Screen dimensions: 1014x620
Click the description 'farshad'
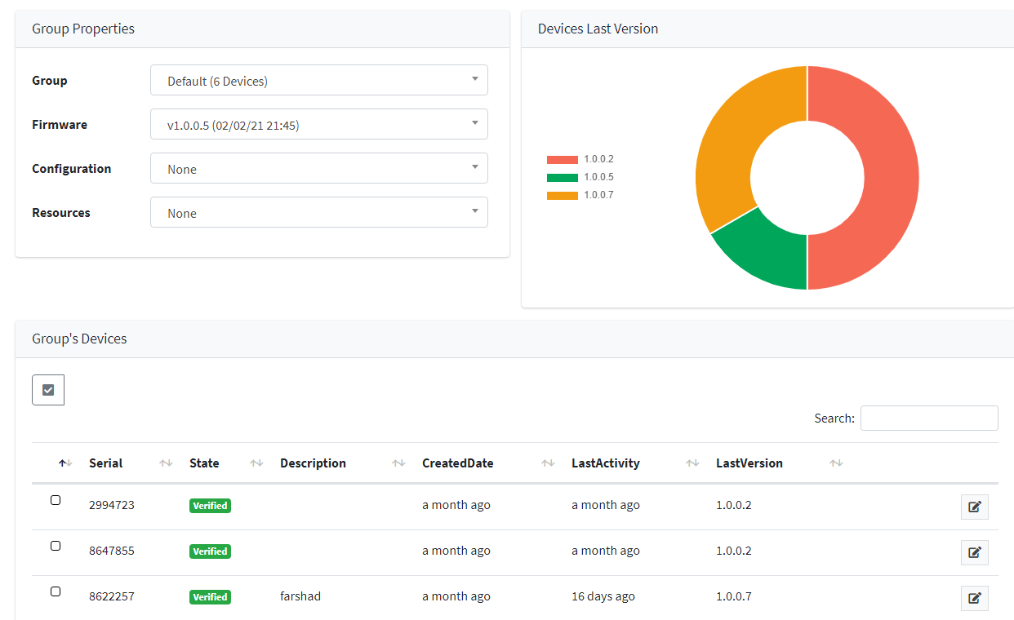tap(300, 596)
